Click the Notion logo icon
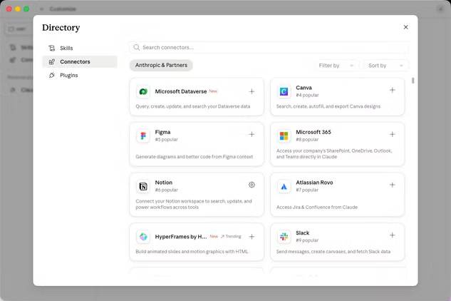 (143, 186)
